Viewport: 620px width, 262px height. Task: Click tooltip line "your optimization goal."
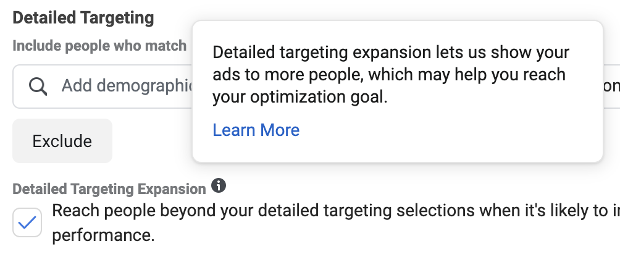click(300, 97)
